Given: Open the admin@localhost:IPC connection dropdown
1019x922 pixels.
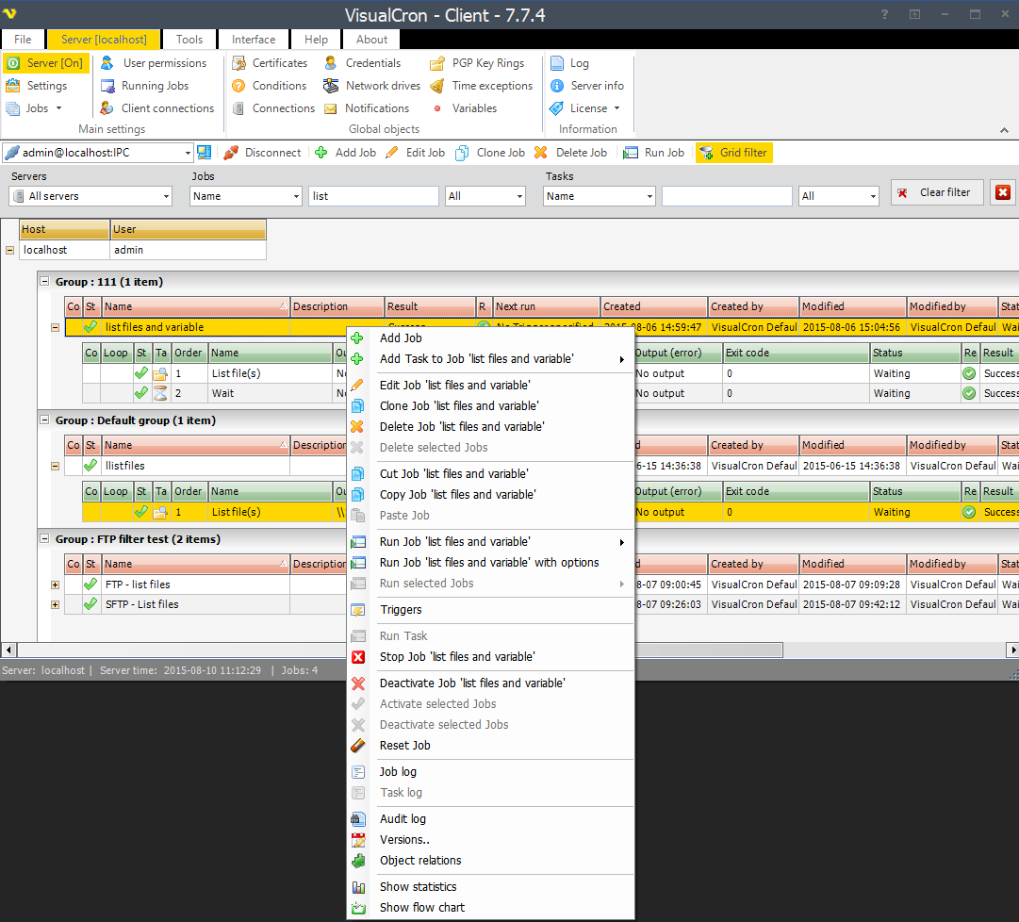Looking at the screenshot, I should point(188,154).
